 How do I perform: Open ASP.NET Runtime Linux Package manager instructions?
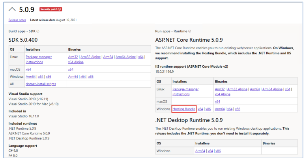point(185,92)
